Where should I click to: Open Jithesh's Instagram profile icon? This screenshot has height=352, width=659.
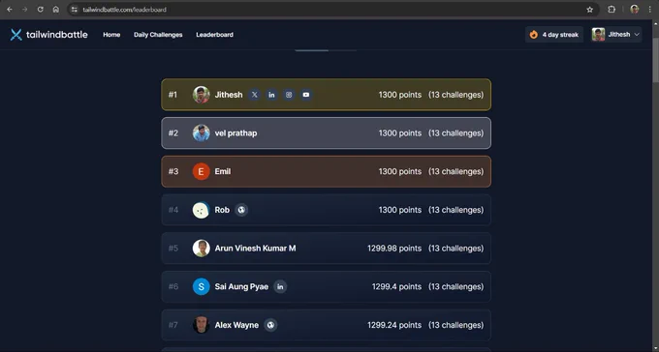click(289, 95)
